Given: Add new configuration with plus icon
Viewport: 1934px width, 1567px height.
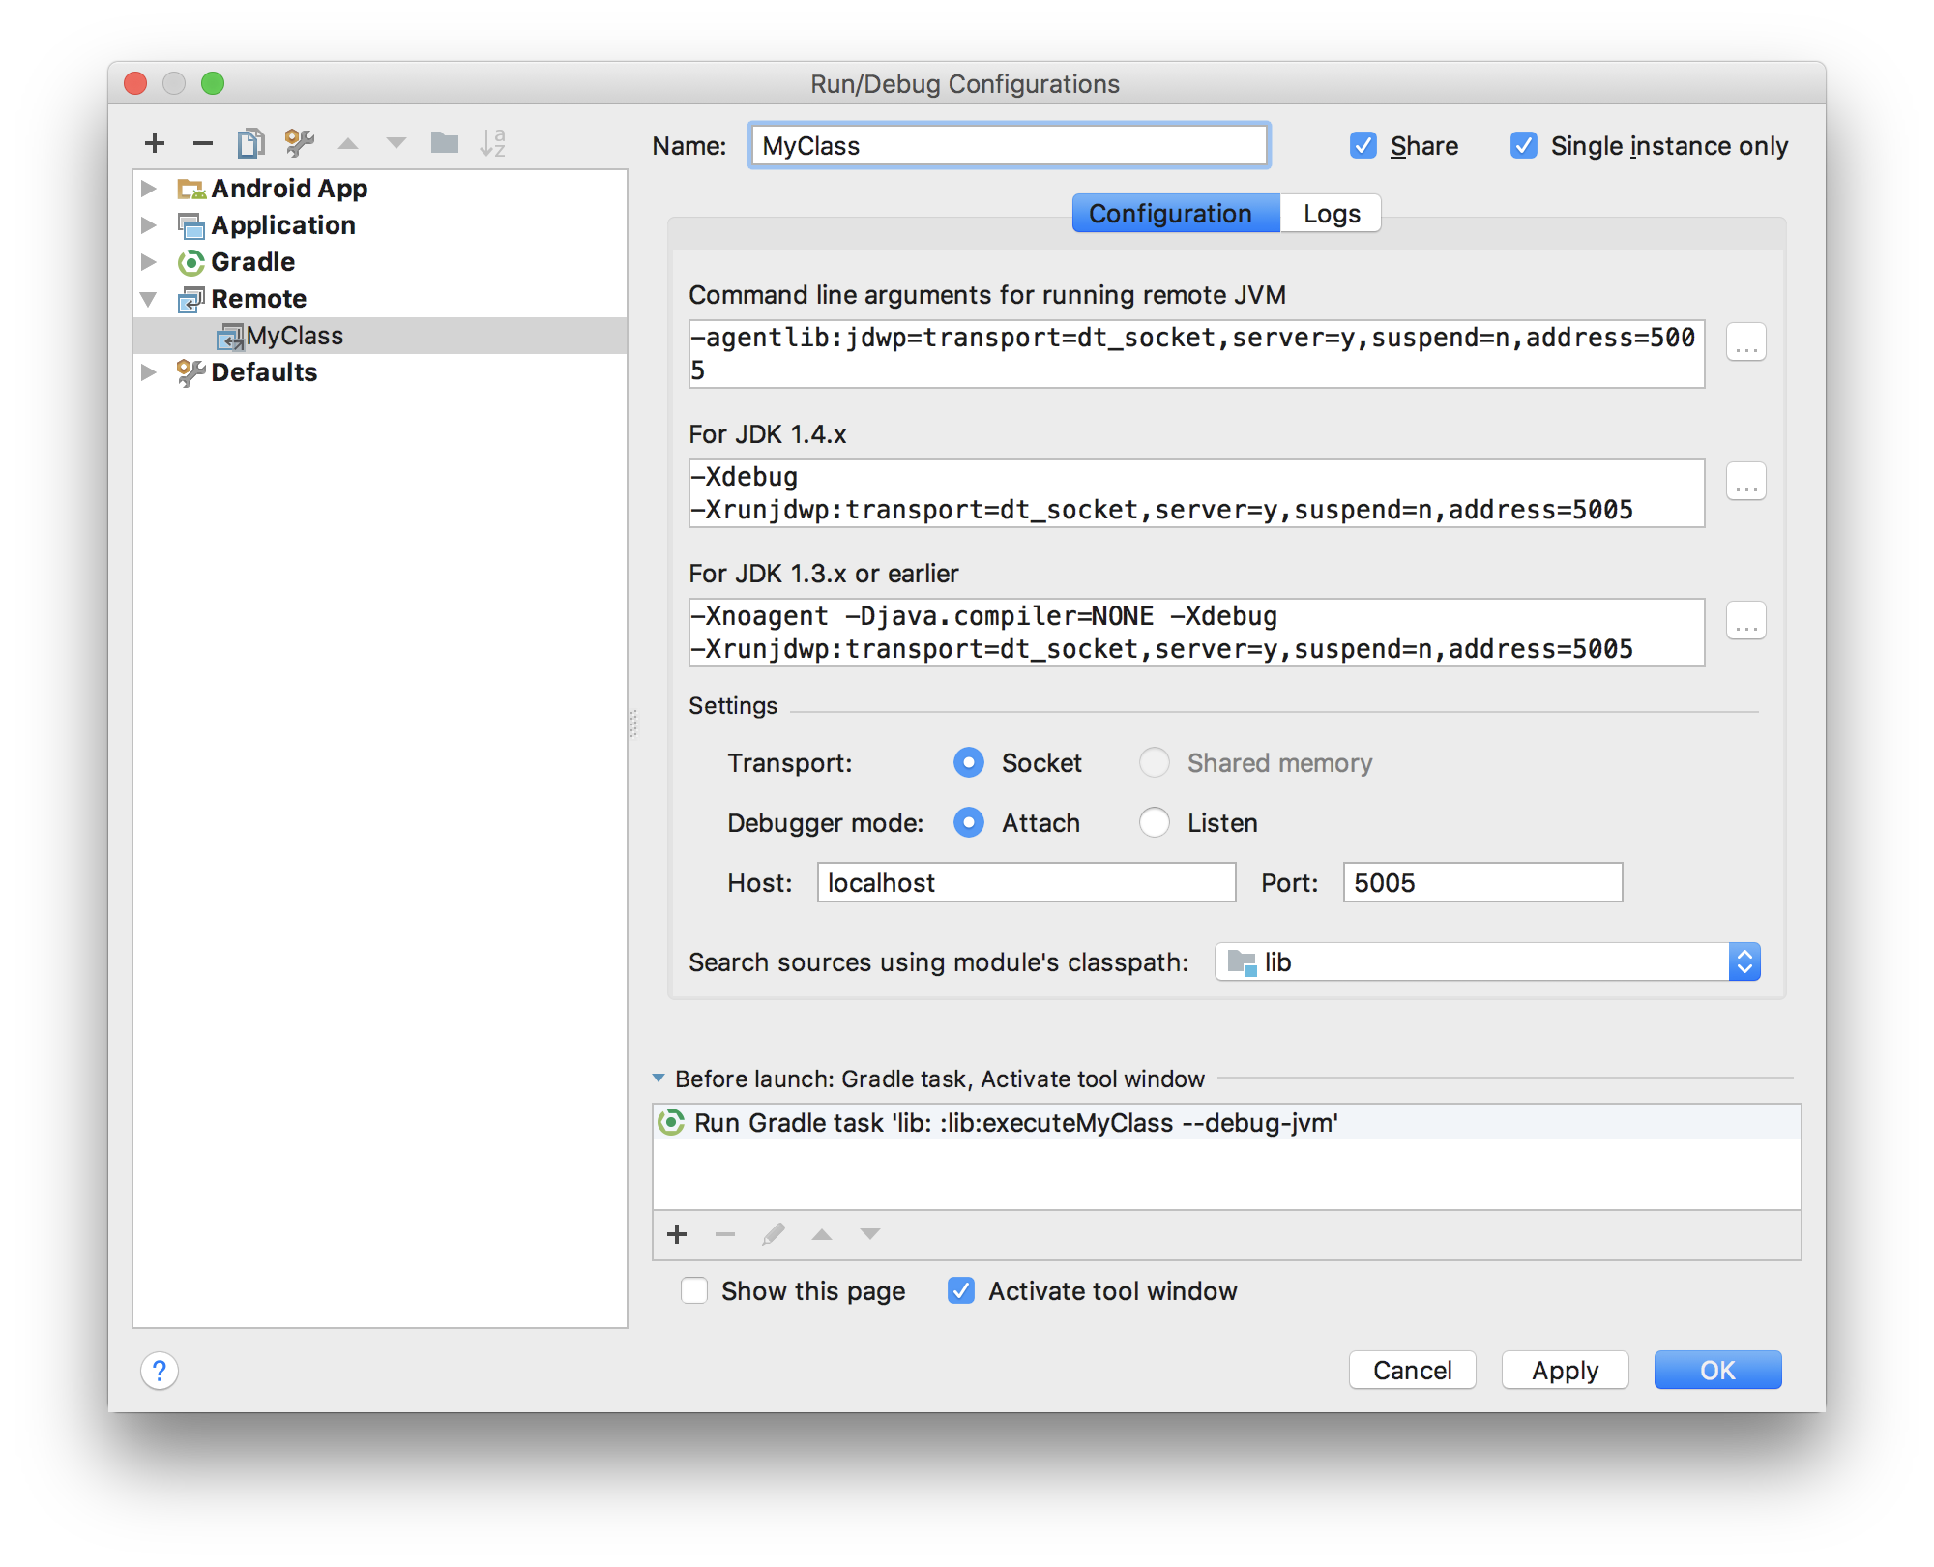Looking at the screenshot, I should coord(155,144).
